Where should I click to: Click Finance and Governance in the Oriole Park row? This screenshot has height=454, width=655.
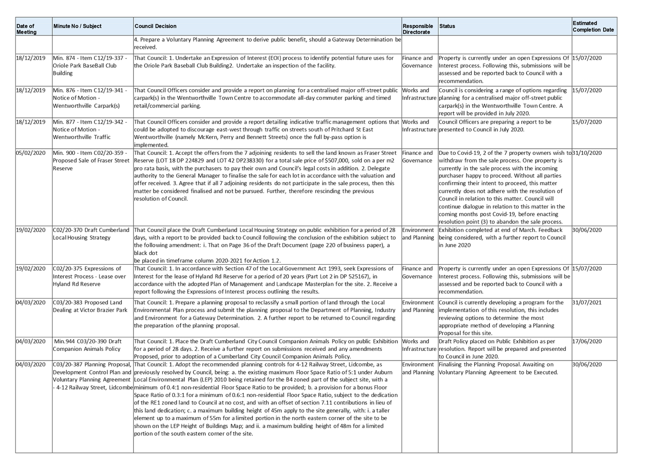(x=417, y=62)
